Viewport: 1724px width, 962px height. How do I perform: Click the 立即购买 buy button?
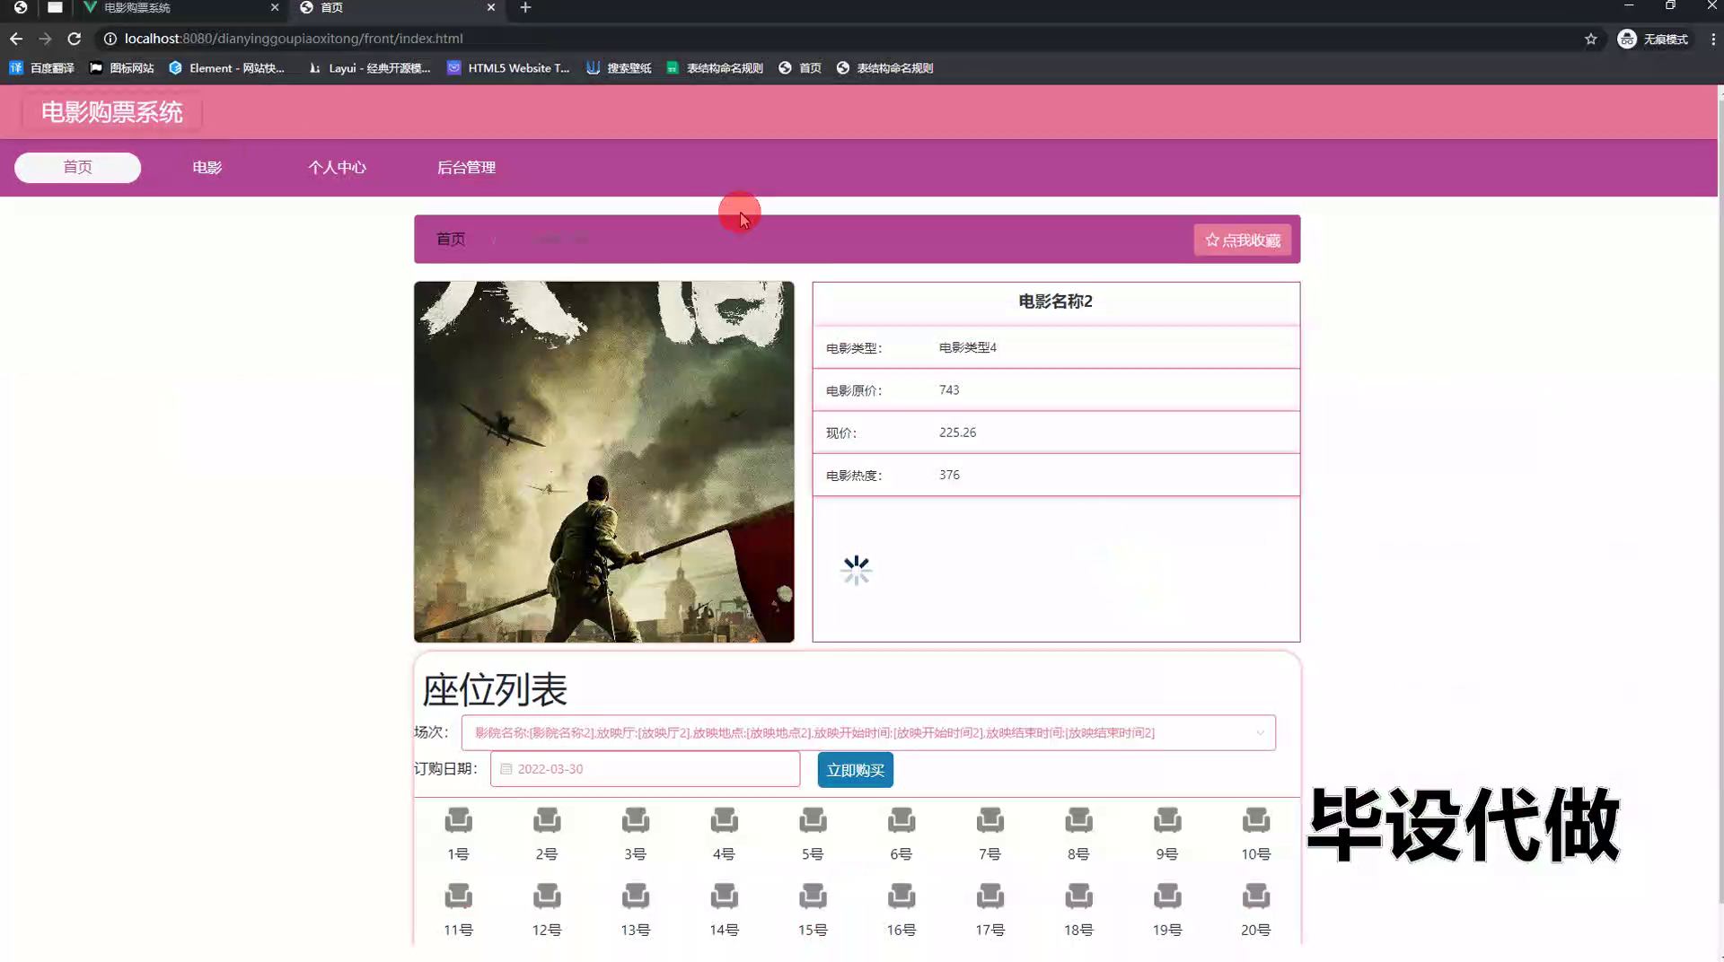[855, 770]
